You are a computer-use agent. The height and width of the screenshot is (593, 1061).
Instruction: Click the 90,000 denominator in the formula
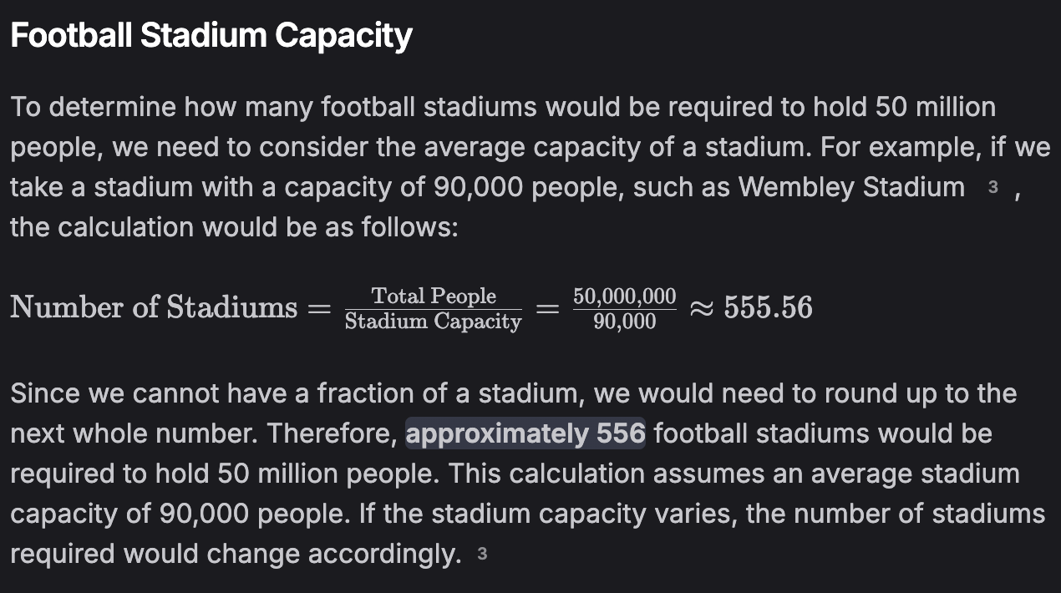(624, 322)
